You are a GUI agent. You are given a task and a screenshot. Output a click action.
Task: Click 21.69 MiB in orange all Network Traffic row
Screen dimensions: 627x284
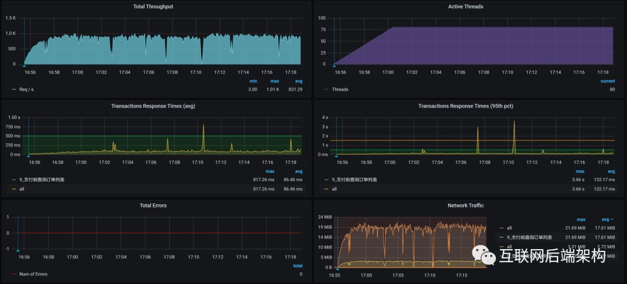coord(575,228)
